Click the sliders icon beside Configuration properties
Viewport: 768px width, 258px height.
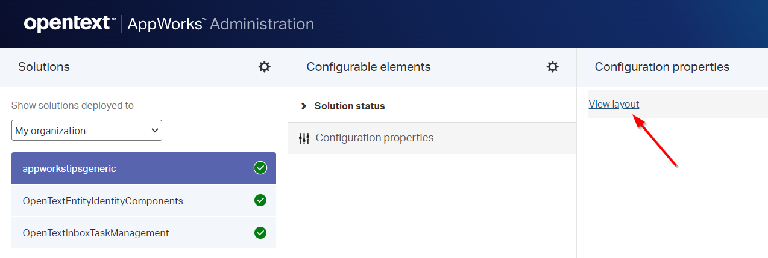point(304,138)
